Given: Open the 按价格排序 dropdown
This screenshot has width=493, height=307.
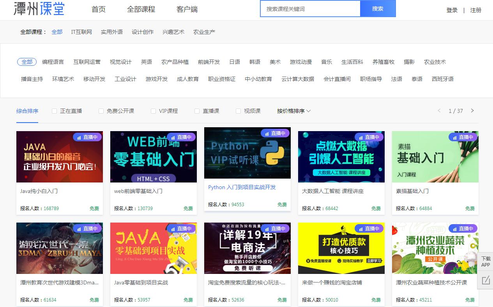Looking at the screenshot, I should [292, 111].
